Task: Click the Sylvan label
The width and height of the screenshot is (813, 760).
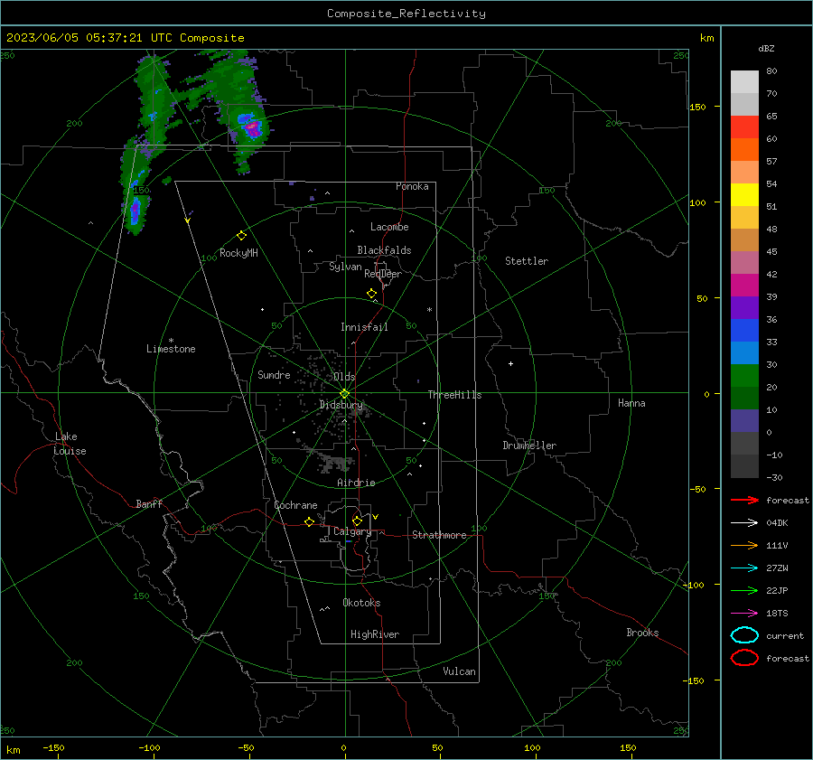Action: 345,267
